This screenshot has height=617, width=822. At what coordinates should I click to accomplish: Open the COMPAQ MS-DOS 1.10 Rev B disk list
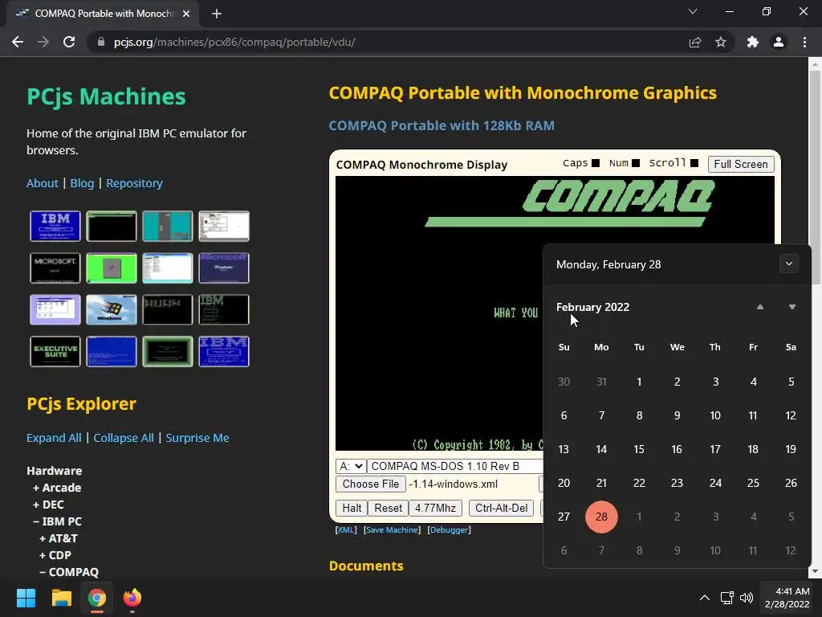tap(455, 466)
